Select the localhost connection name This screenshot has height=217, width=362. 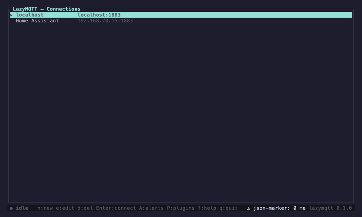coord(30,15)
